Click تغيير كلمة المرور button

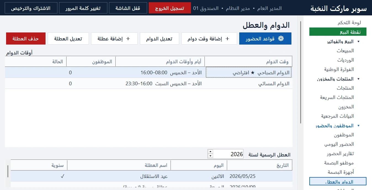point(83,8)
